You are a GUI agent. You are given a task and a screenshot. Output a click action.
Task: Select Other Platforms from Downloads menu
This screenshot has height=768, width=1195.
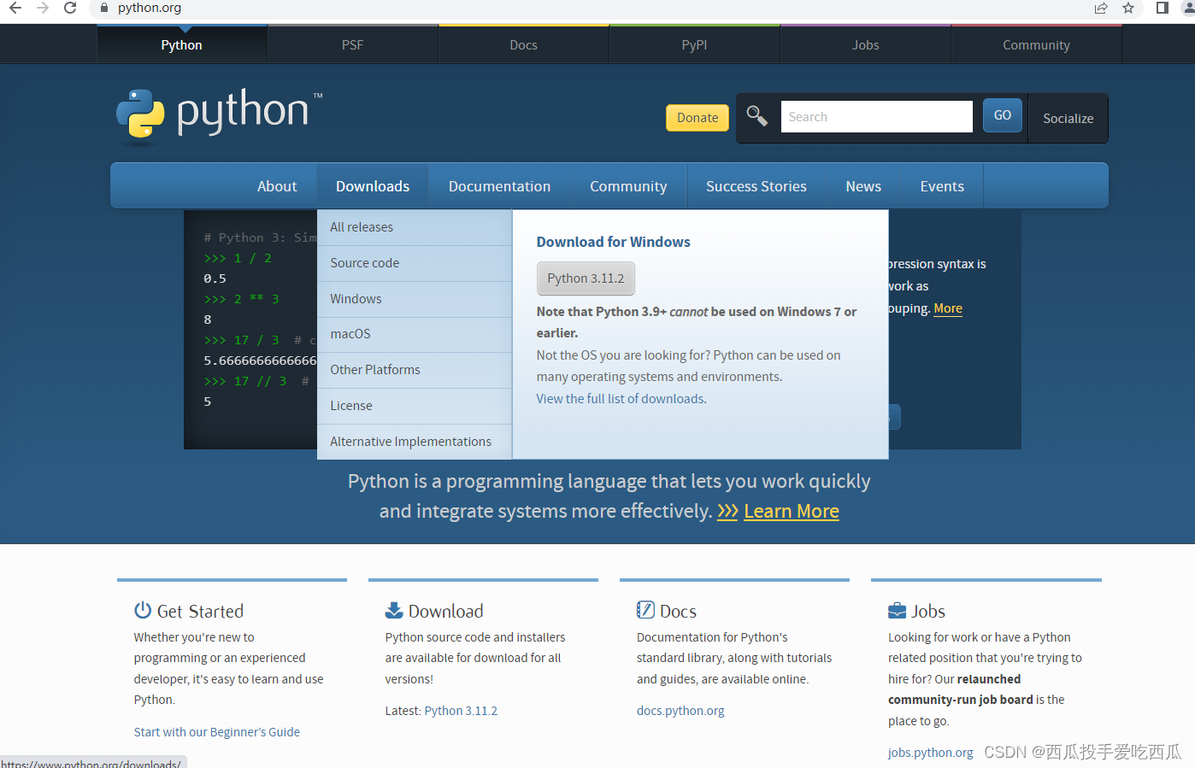click(x=415, y=370)
